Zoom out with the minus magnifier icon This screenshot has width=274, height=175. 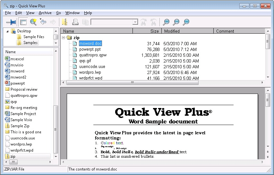pyautogui.click(x=176, y=22)
